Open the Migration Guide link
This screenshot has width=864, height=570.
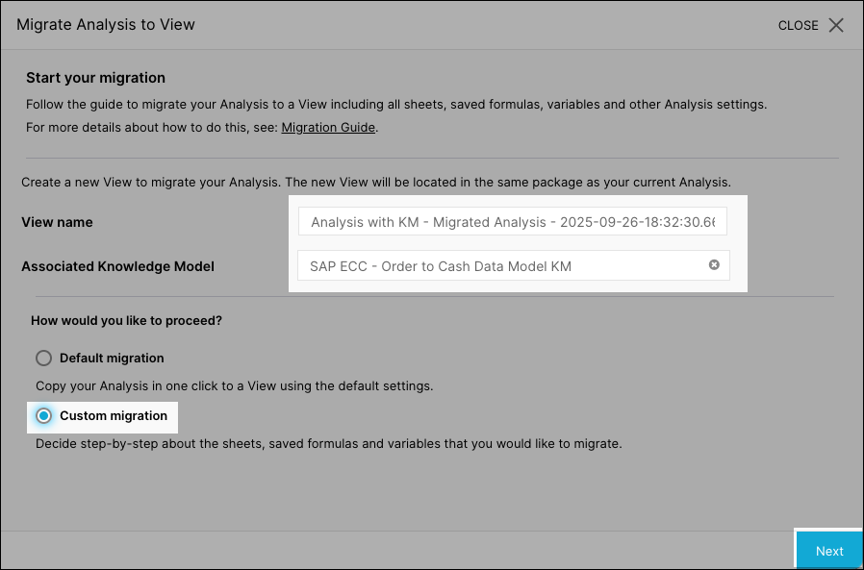328,127
